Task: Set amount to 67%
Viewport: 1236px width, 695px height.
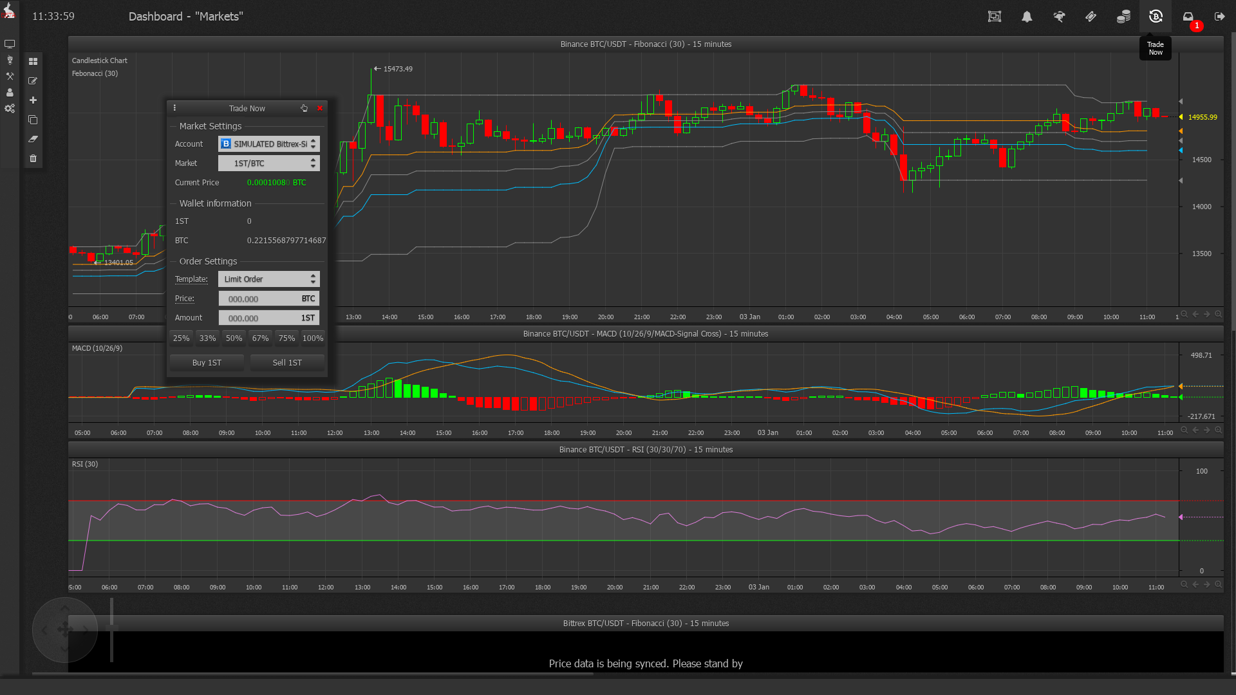Action: (x=261, y=338)
